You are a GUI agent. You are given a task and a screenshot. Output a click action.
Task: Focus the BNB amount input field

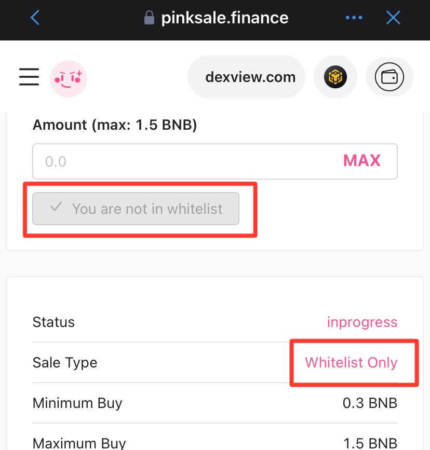[x=182, y=161]
